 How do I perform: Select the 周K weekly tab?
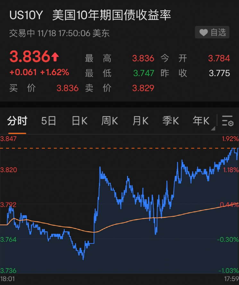click(110, 121)
